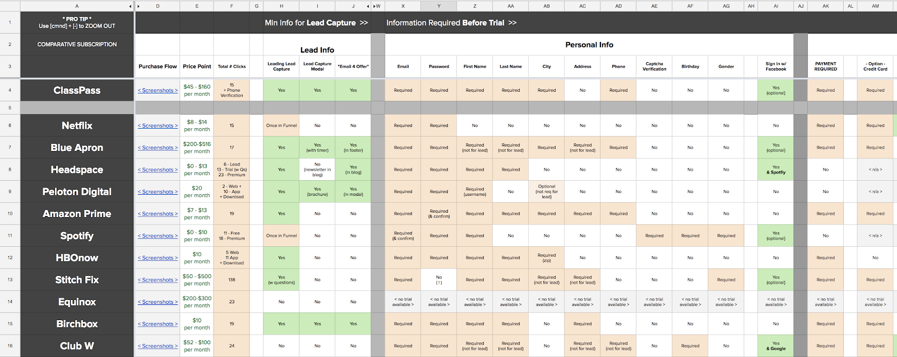The height and width of the screenshot is (357, 897).
Task: Open the Blue Apron Screenshots link
Action: click(x=158, y=148)
